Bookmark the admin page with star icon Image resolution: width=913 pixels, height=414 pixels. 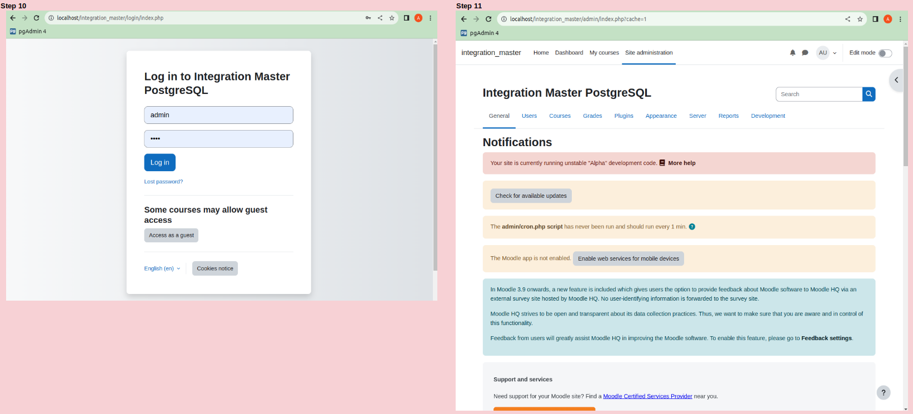(x=860, y=19)
